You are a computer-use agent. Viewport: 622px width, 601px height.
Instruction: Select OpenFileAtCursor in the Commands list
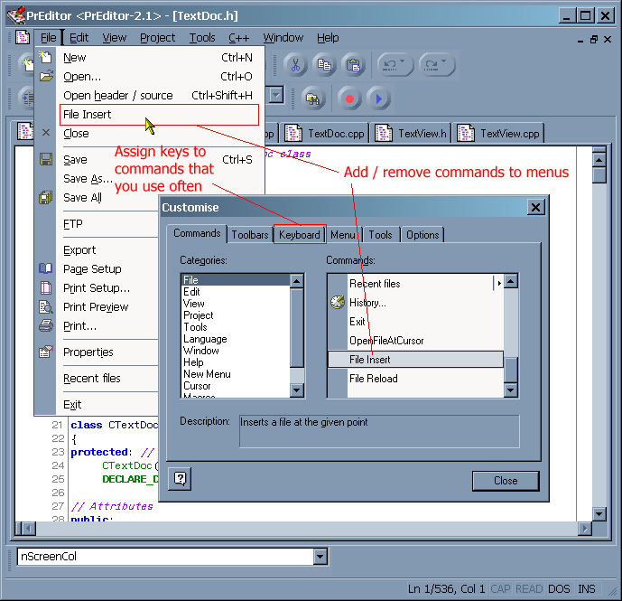click(416, 341)
